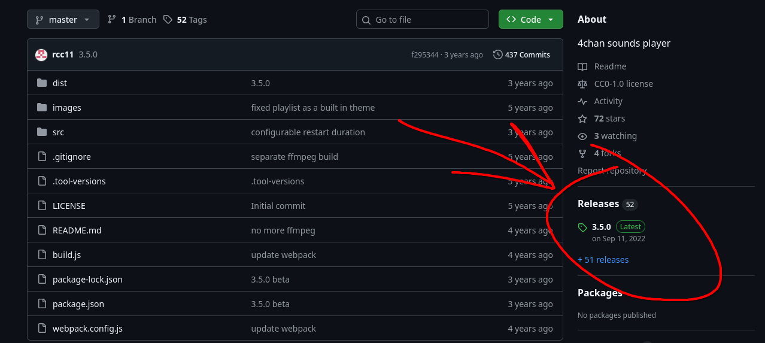
Task: Click the star icon next to 72 stars
Action: tap(582, 119)
